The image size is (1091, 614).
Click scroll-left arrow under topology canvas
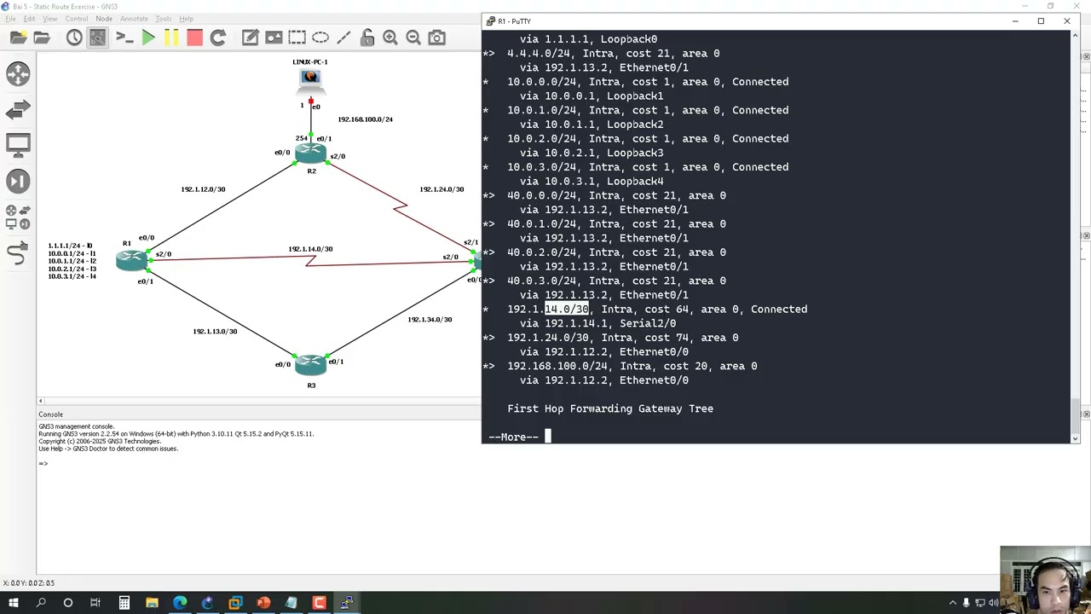point(40,401)
